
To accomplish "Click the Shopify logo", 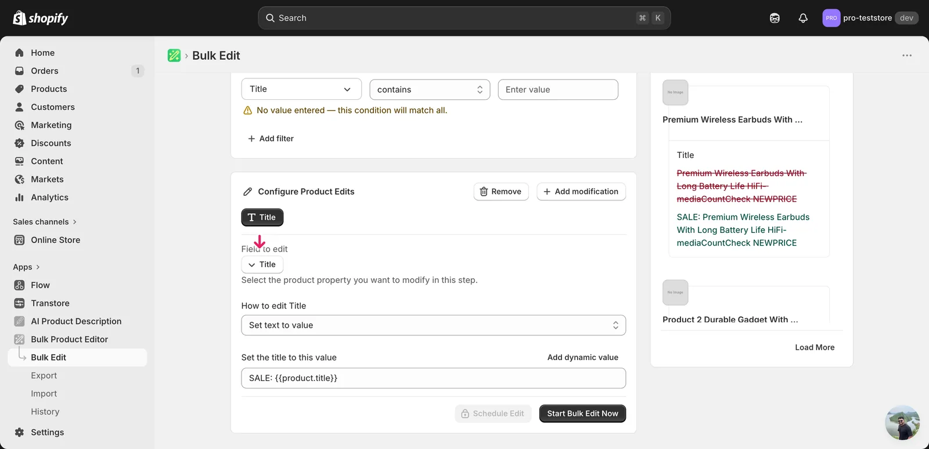I will click(41, 18).
